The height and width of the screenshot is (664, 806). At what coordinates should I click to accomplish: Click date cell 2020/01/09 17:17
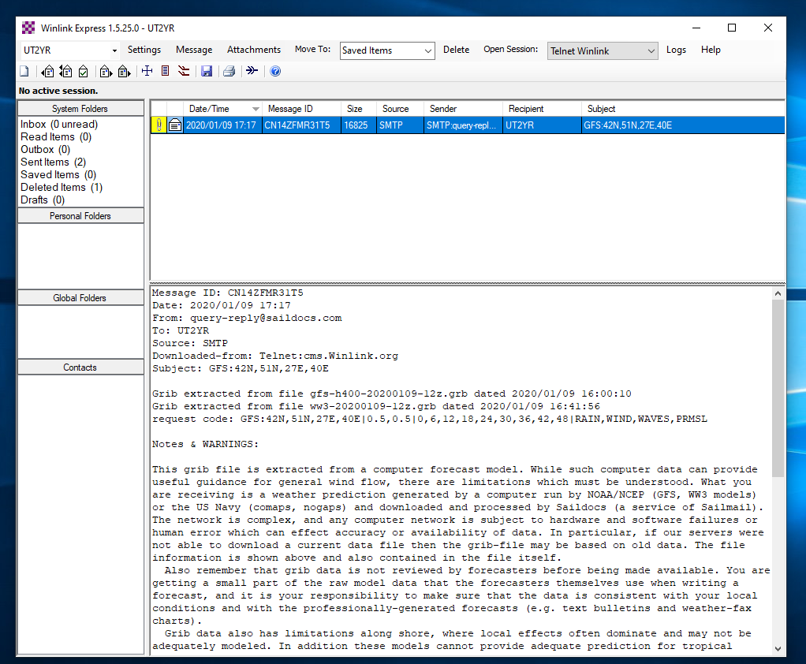tap(221, 125)
